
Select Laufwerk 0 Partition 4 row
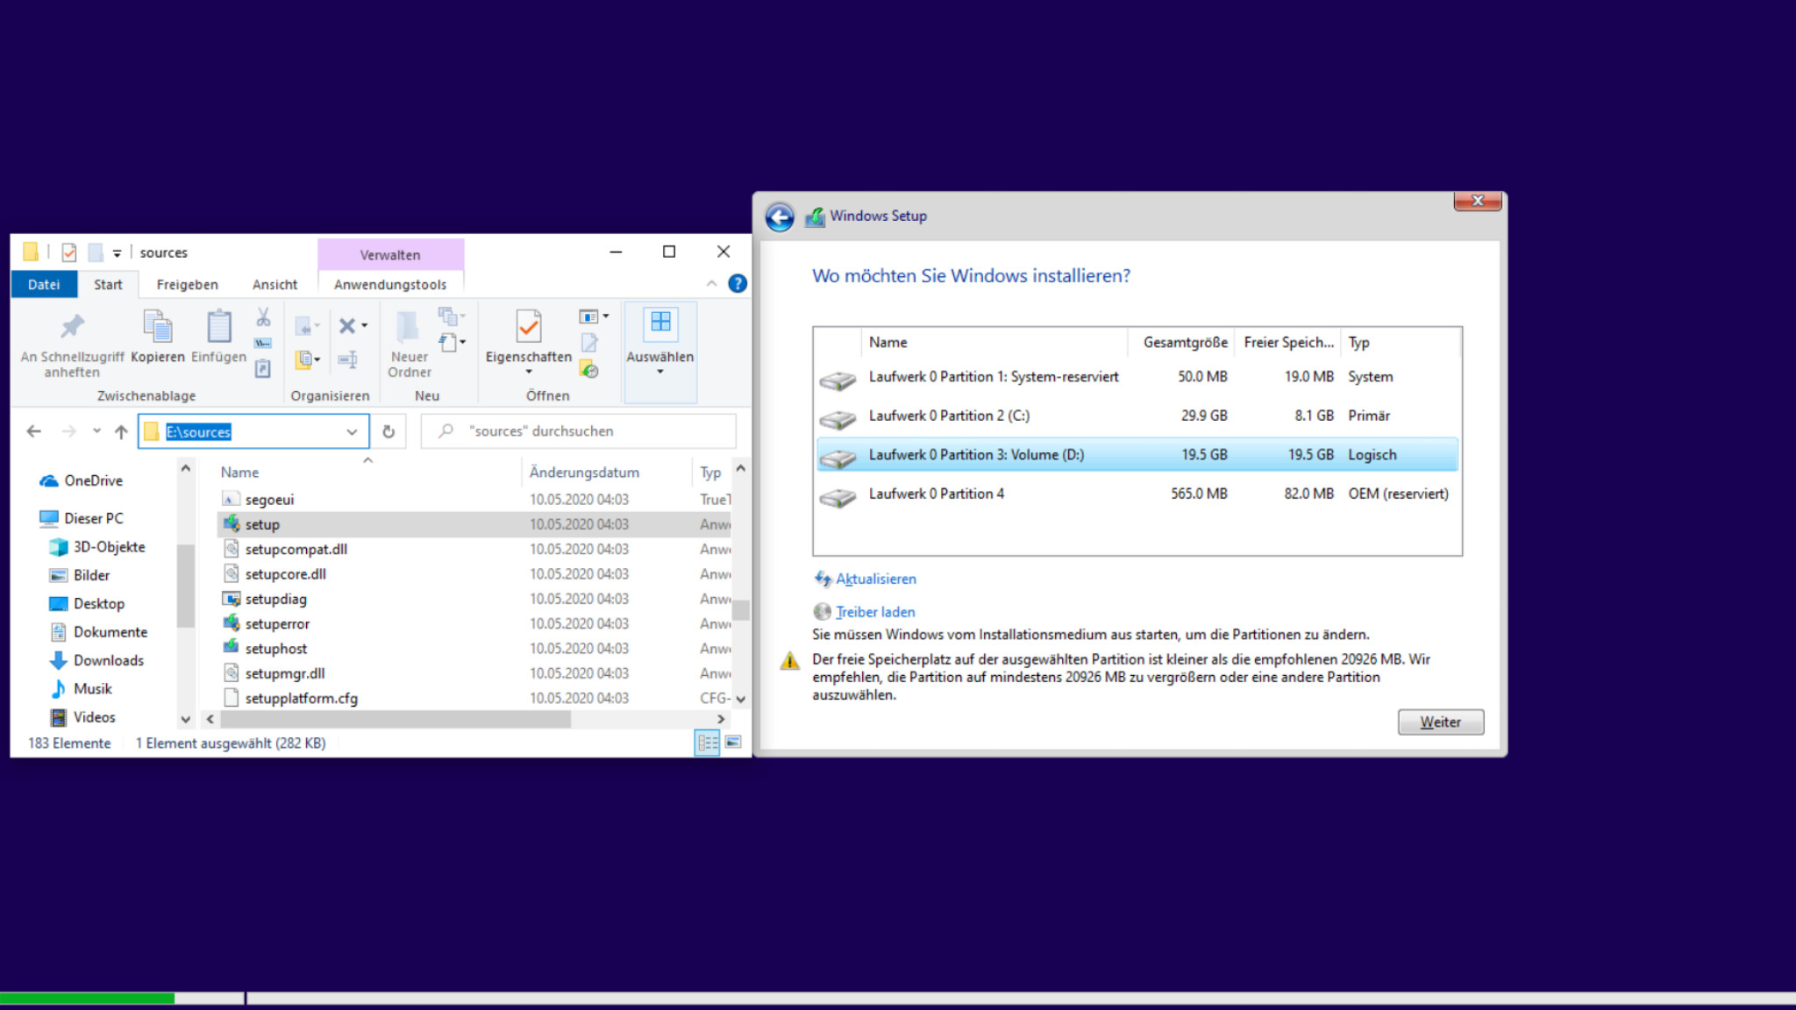[x=1137, y=494]
